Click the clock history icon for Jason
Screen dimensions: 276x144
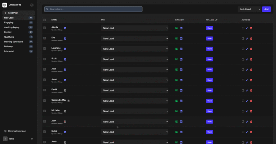243,80
